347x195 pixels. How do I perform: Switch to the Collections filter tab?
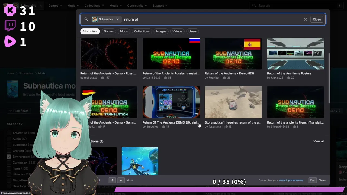(x=142, y=31)
